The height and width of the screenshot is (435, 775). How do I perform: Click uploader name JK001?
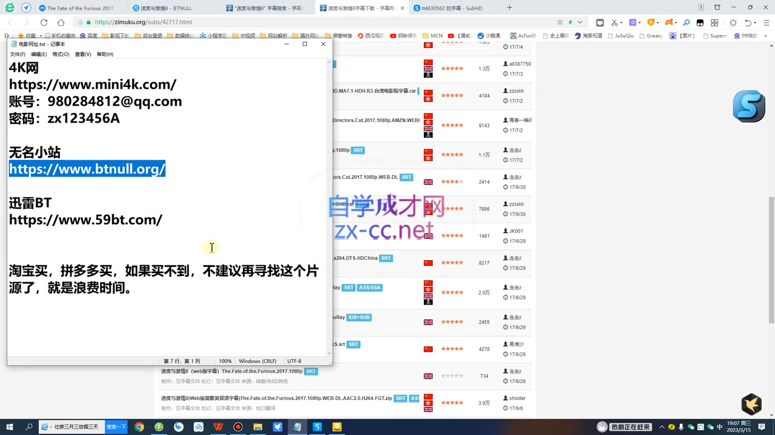515,231
